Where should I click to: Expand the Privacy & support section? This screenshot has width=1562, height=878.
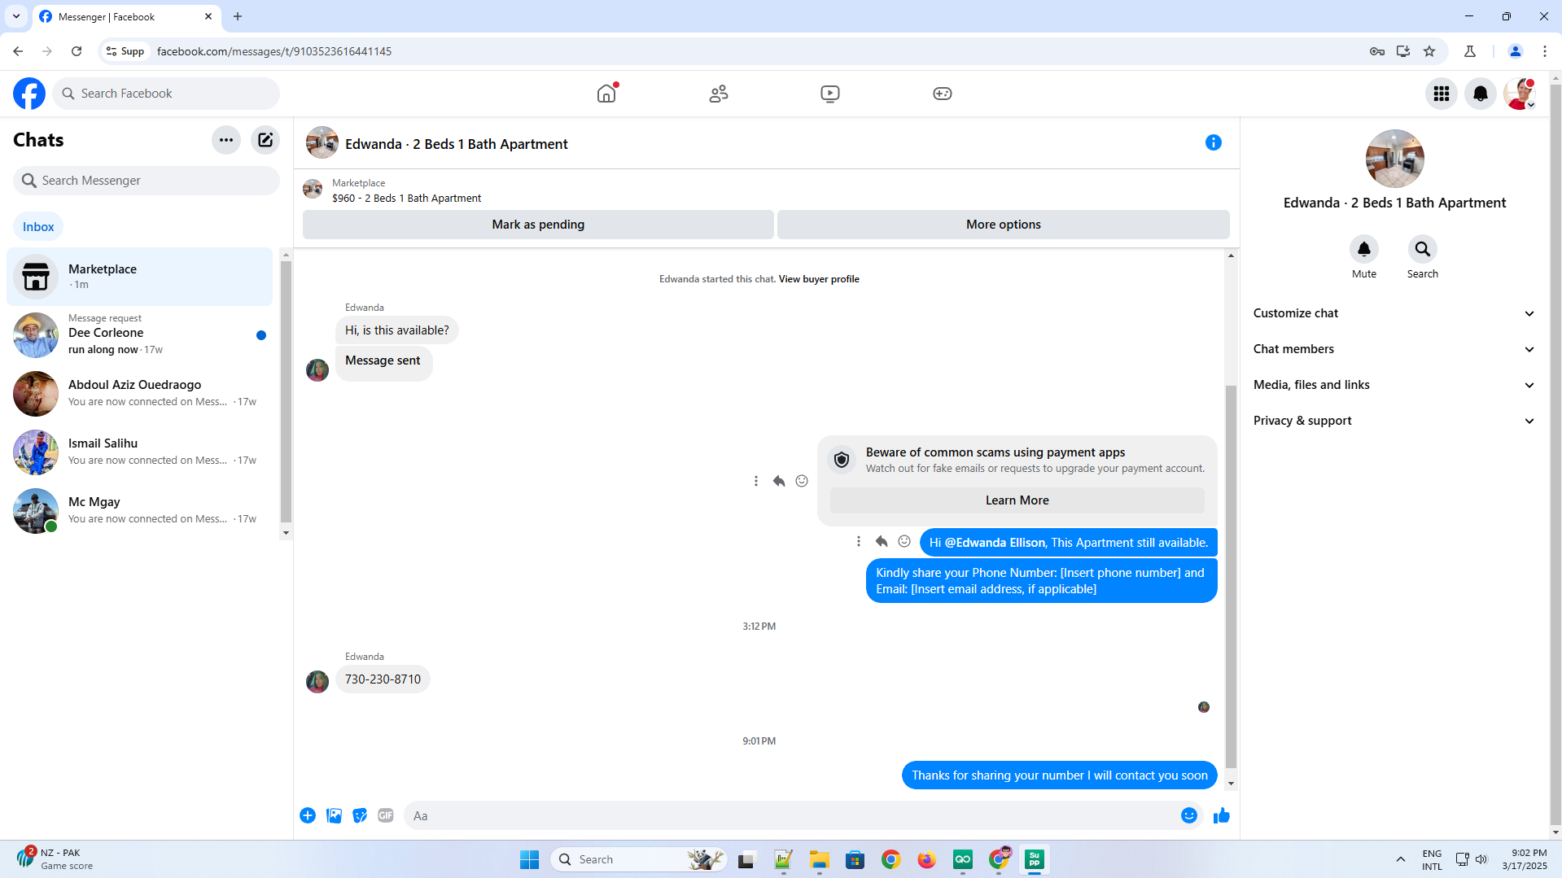(1394, 421)
